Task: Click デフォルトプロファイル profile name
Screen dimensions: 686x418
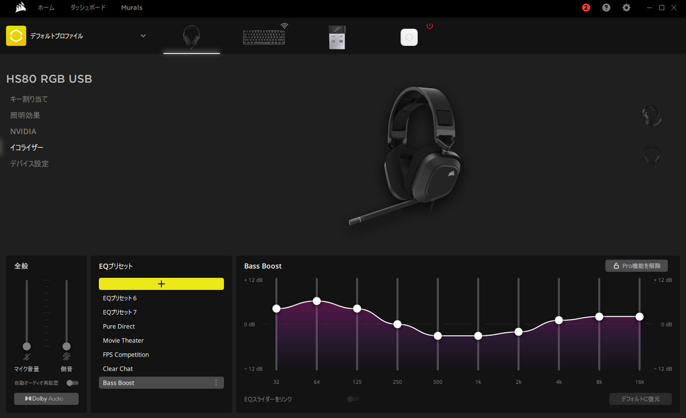Action: pos(57,36)
